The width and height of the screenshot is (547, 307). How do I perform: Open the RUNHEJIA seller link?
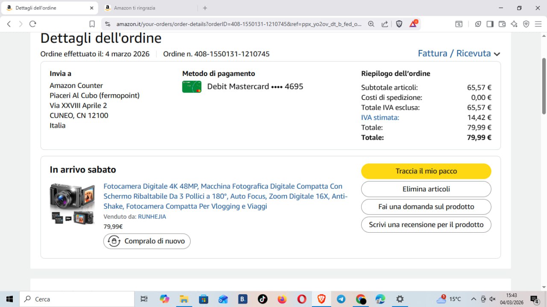pos(152,216)
